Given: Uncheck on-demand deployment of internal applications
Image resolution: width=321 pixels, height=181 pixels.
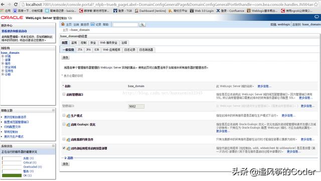Looking at the screenshot, I should (64, 148).
